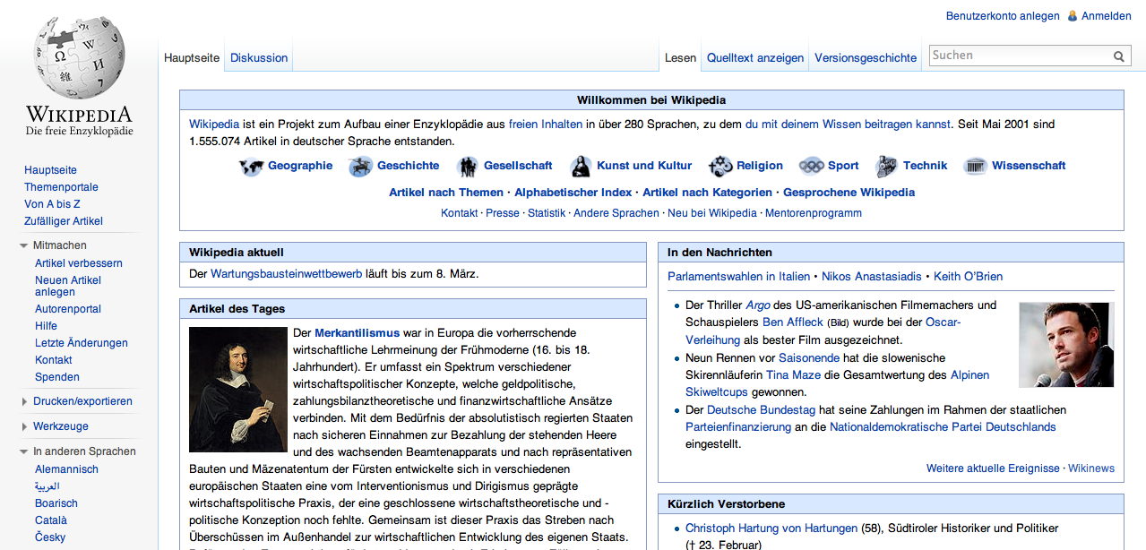Switch to the Diskussion tab
This screenshot has height=550, width=1146.
[259, 58]
